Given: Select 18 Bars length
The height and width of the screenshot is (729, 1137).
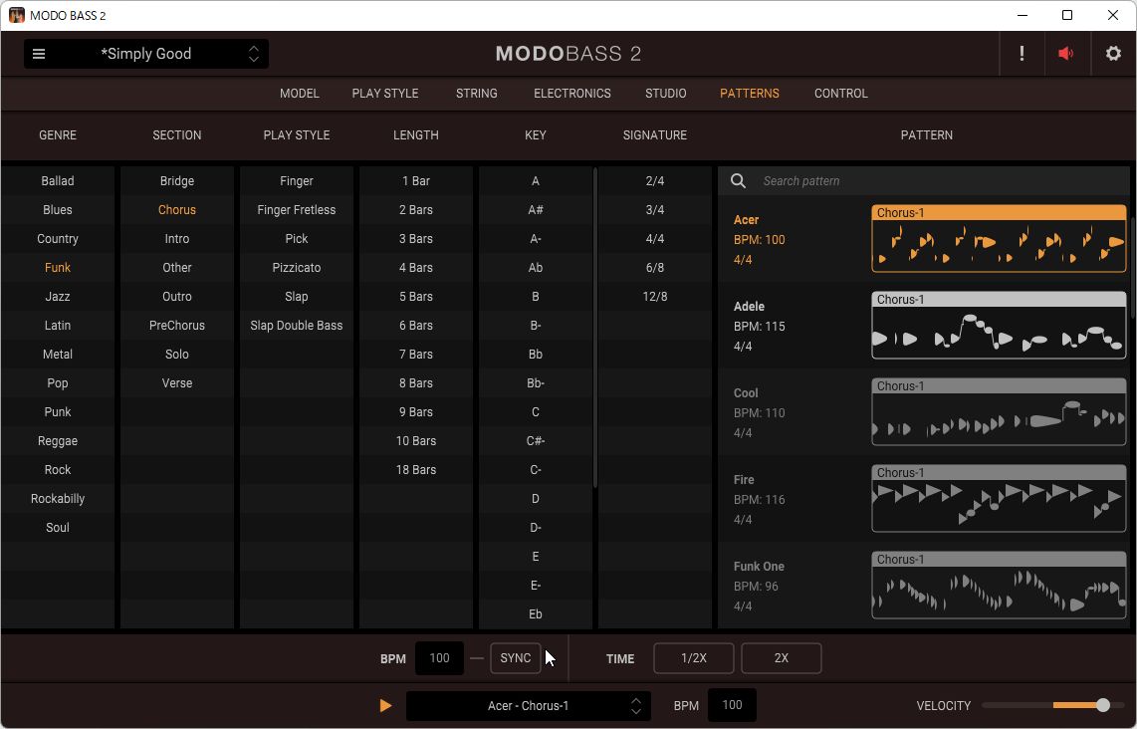Looking at the screenshot, I should tap(416, 470).
